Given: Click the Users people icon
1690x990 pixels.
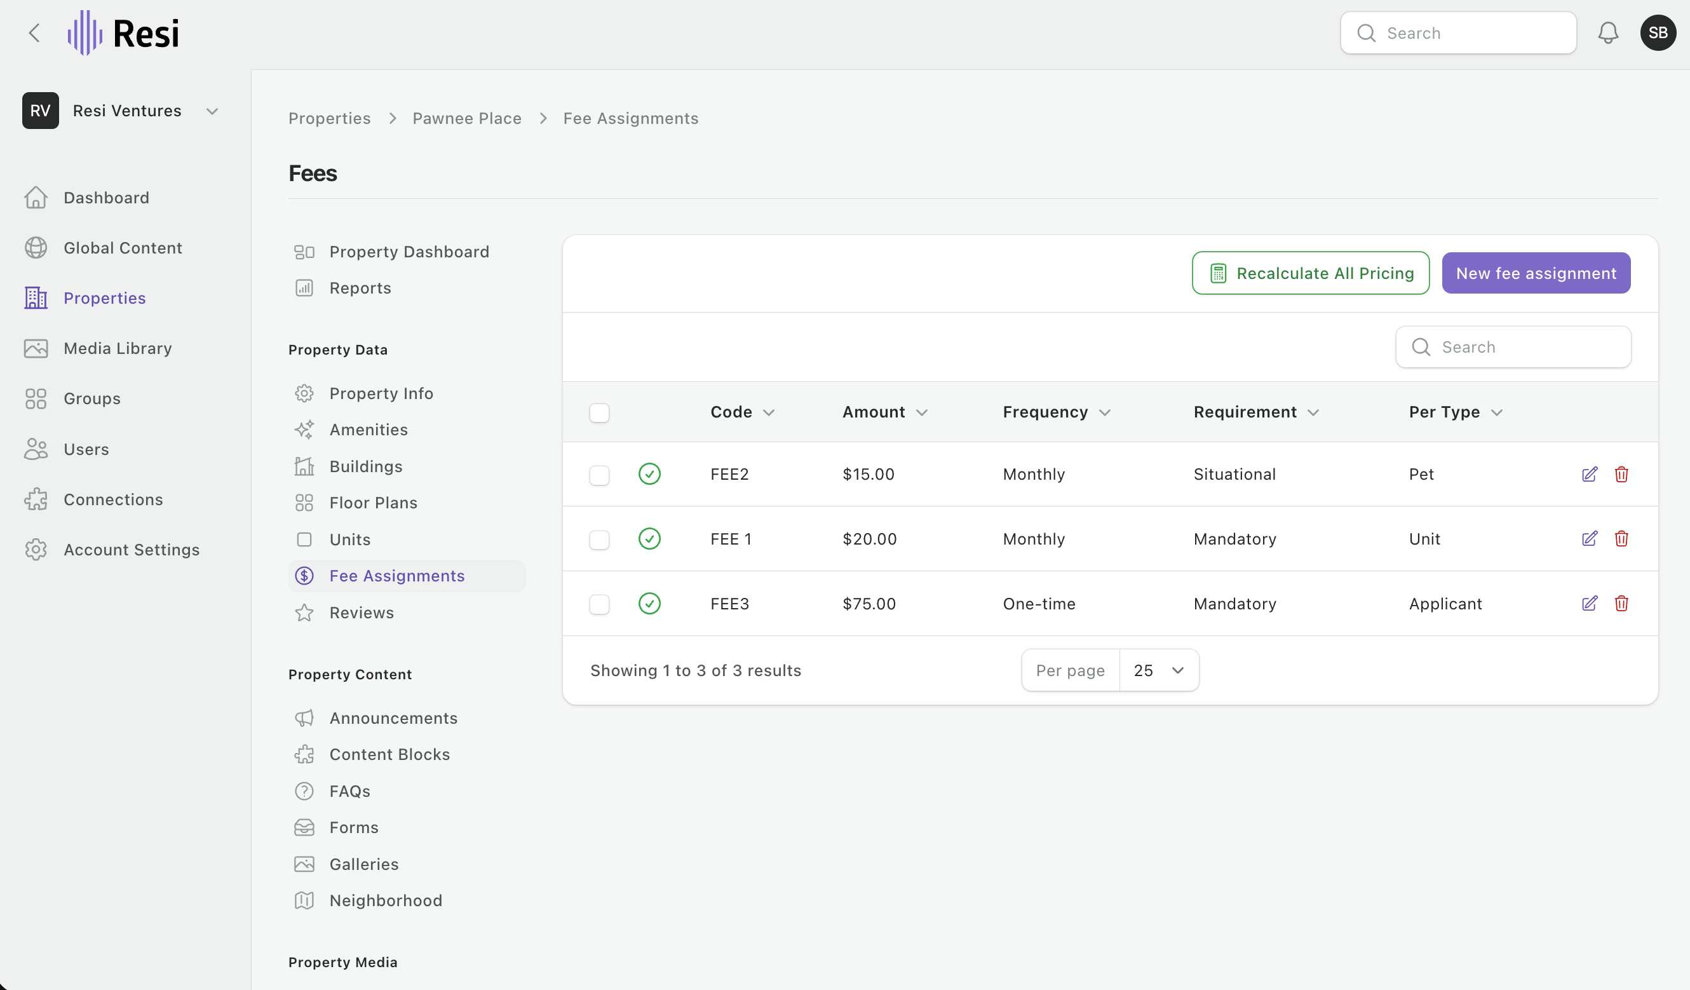Looking at the screenshot, I should tap(36, 449).
